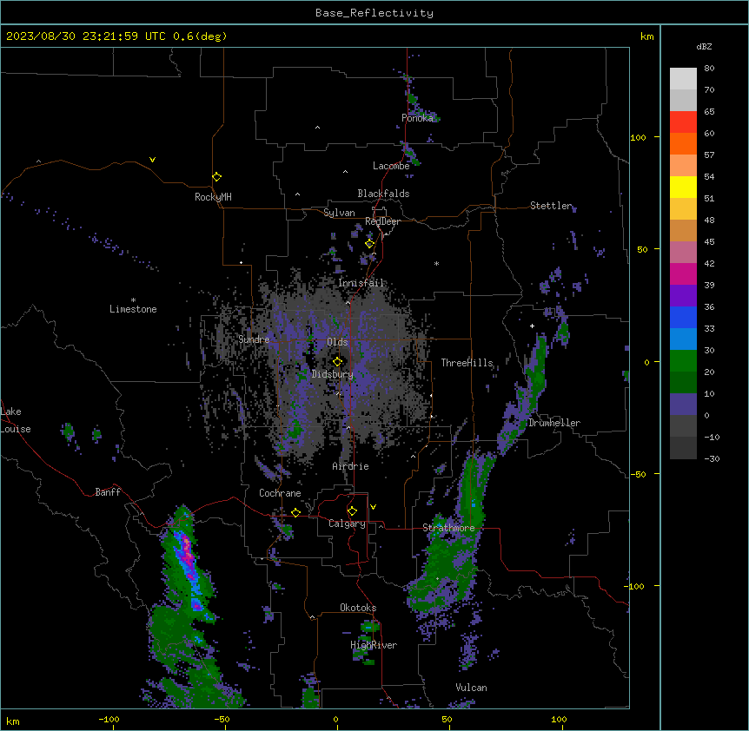
Task: Click the Okotoks city label
Action: click(358, 608)
